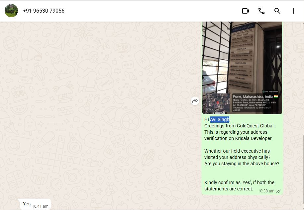
Task: Open the contact's profile picture
Action: coord(11,11)
